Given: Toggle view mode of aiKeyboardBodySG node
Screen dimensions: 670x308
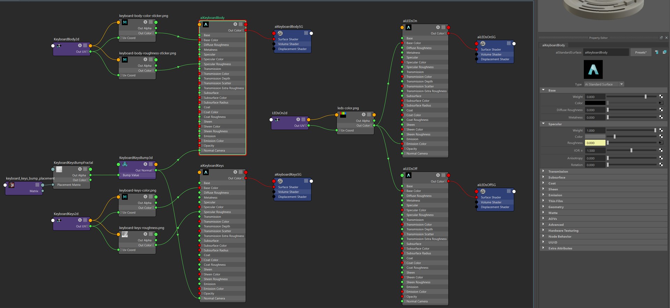Looking at the screenshot, I should [306, 33].
